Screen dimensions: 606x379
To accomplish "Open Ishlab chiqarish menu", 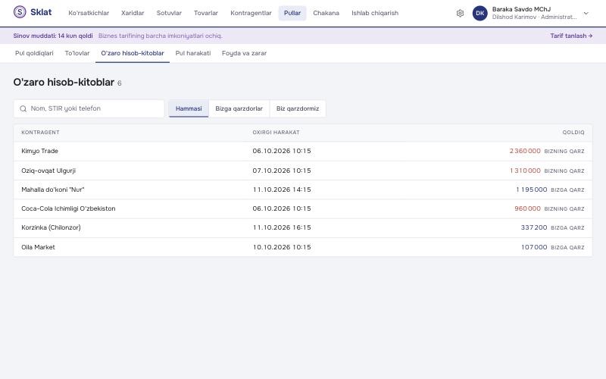I will pos(375,13).
